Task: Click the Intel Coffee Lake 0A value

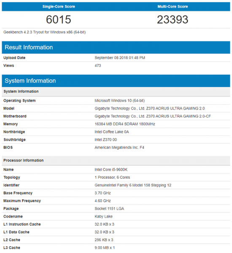Action: pyautogui.click(x=112, y=132)
